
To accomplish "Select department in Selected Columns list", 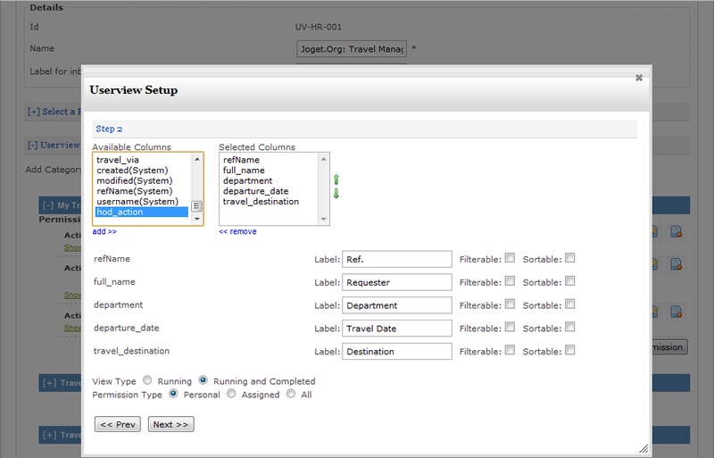I will [x=247, y=180].
